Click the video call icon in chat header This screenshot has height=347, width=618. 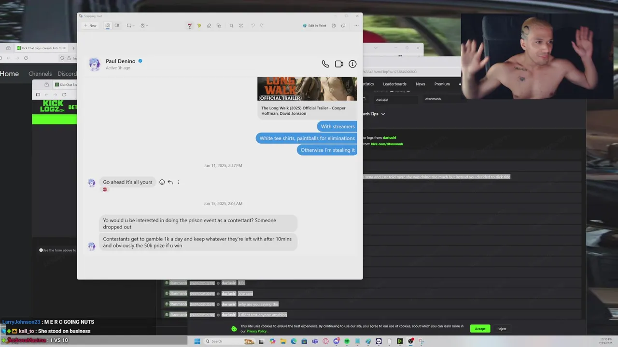point(339,64)
